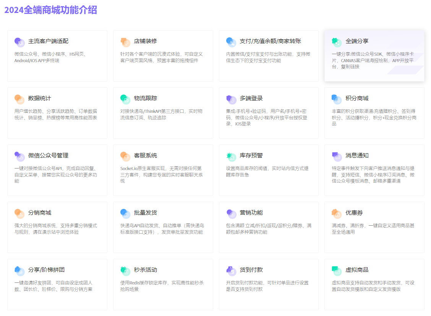431x316 pixels.
Task: Click the 客服系统 headset icon
Action: pos(125,156)
